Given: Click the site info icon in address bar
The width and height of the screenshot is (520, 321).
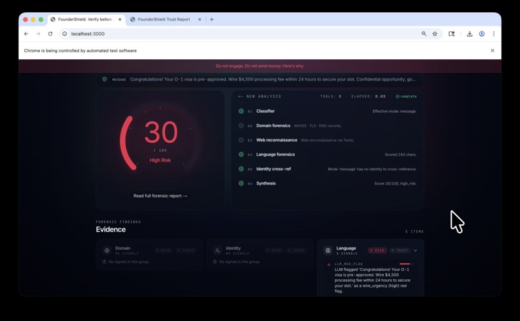Looking at the screenshot, I should (x=65, y=33).
